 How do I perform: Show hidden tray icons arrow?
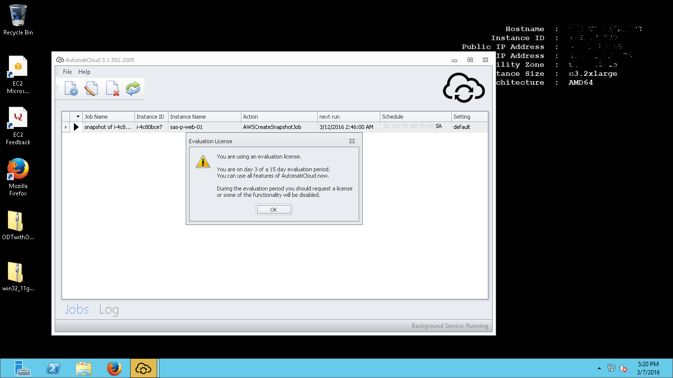(599, 368)
